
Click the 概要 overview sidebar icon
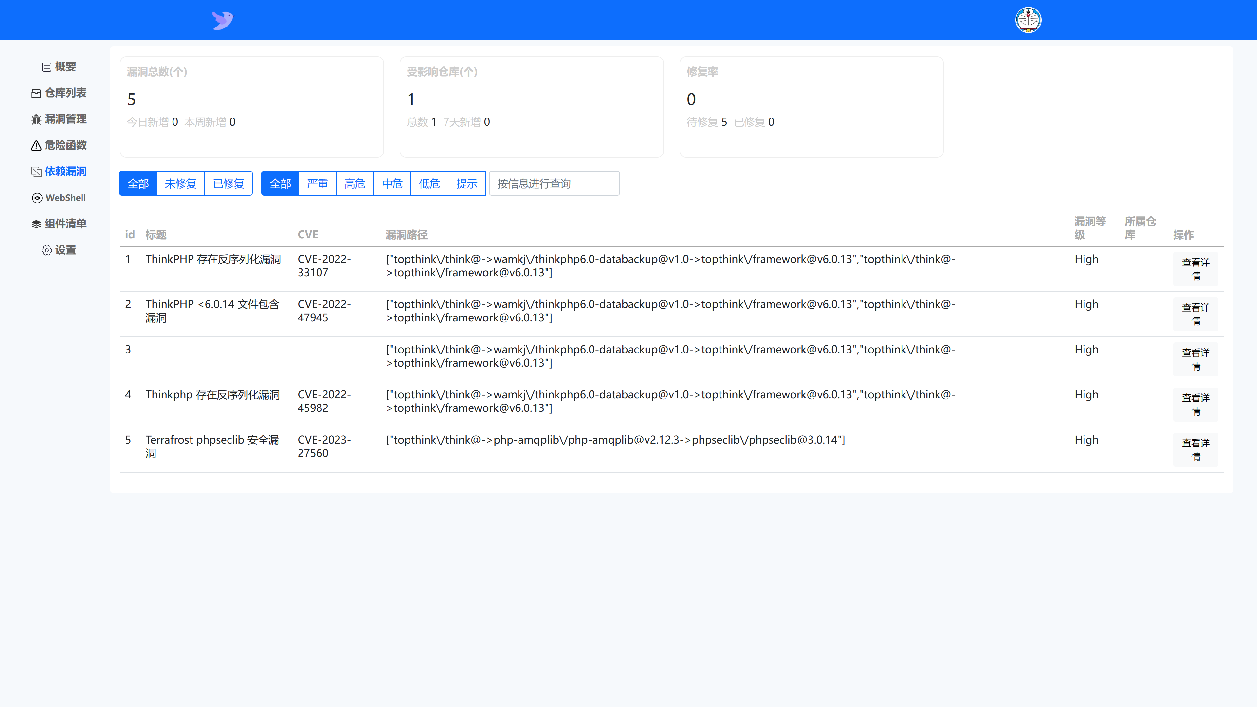(47, 67)
